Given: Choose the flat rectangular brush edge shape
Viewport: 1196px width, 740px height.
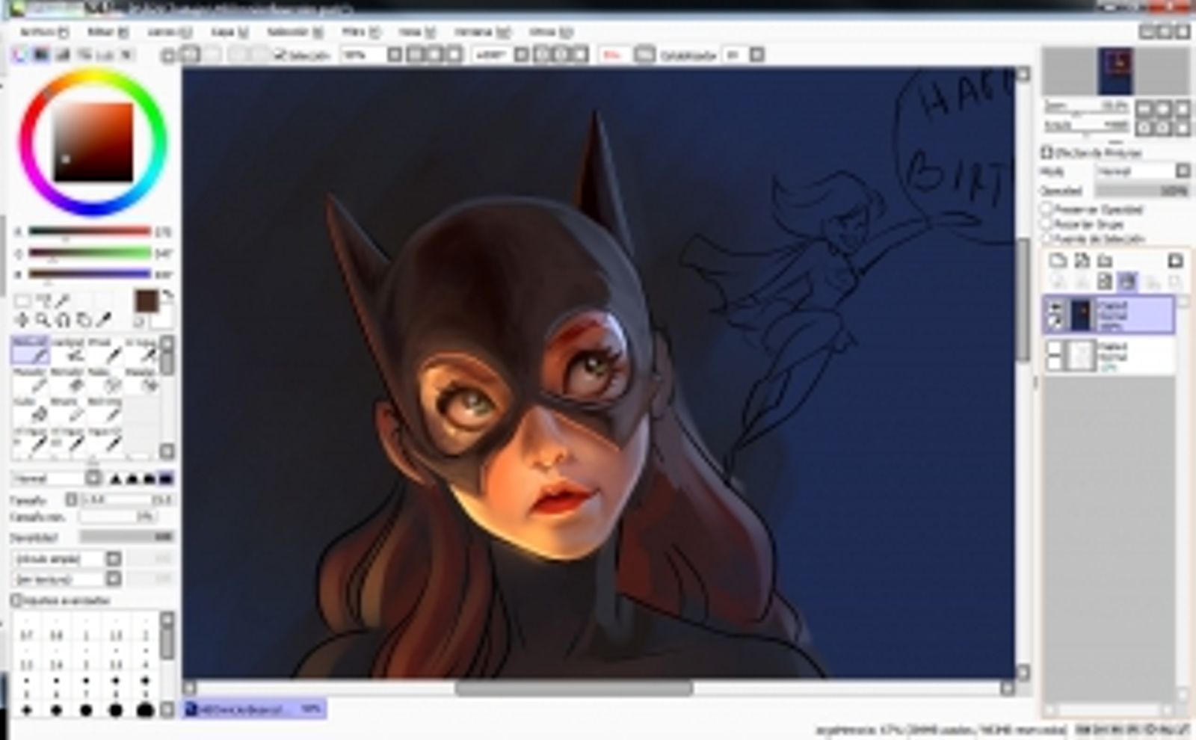Looking at the screenshot, I should pyautogui.click(x=166, y=478).
